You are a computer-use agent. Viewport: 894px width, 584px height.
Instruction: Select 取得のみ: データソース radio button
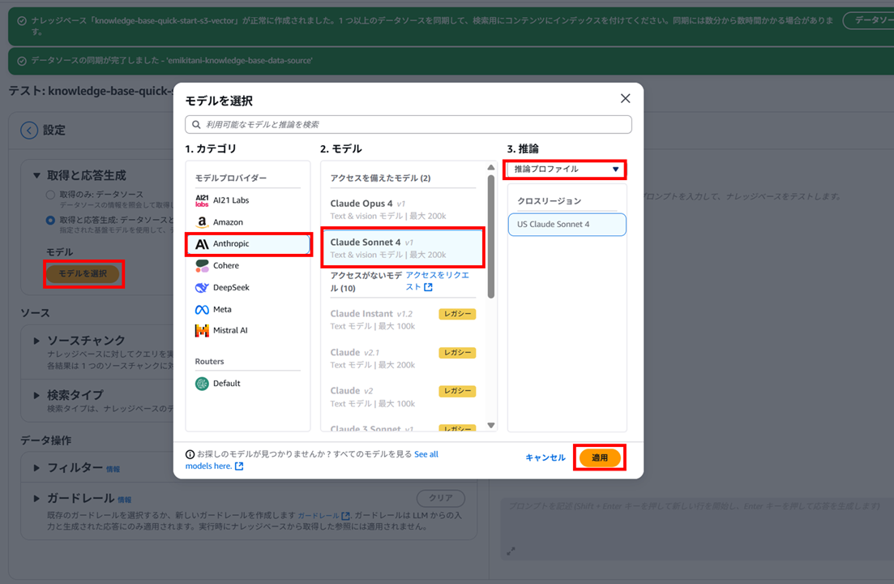click(x=50, y=195)
